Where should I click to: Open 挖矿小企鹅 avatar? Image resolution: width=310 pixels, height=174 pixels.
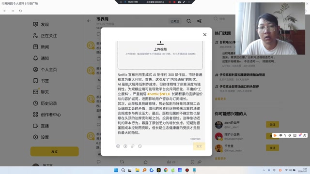point(218,136)
